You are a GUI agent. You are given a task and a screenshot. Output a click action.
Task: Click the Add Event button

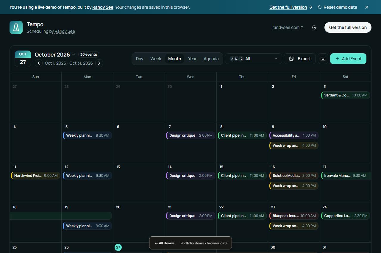click(348, 59)
